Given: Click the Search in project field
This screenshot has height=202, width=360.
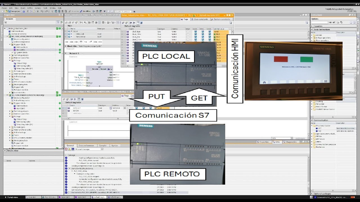Looking at the screenshot, I should coord(123,11).
